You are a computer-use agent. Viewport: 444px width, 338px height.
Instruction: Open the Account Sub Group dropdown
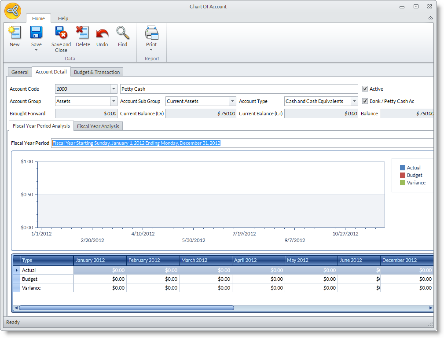tap(232, 101)
